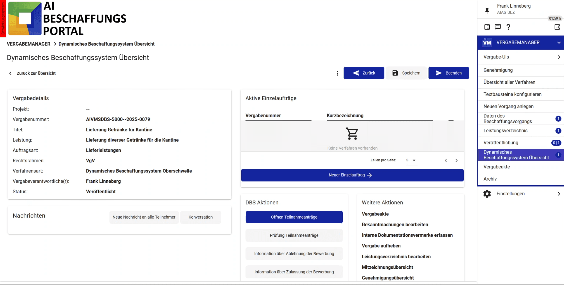Click the Neuer Einzelauftrag button
The width and height of the screenshot is (564, 285).
tap(352, 175)
